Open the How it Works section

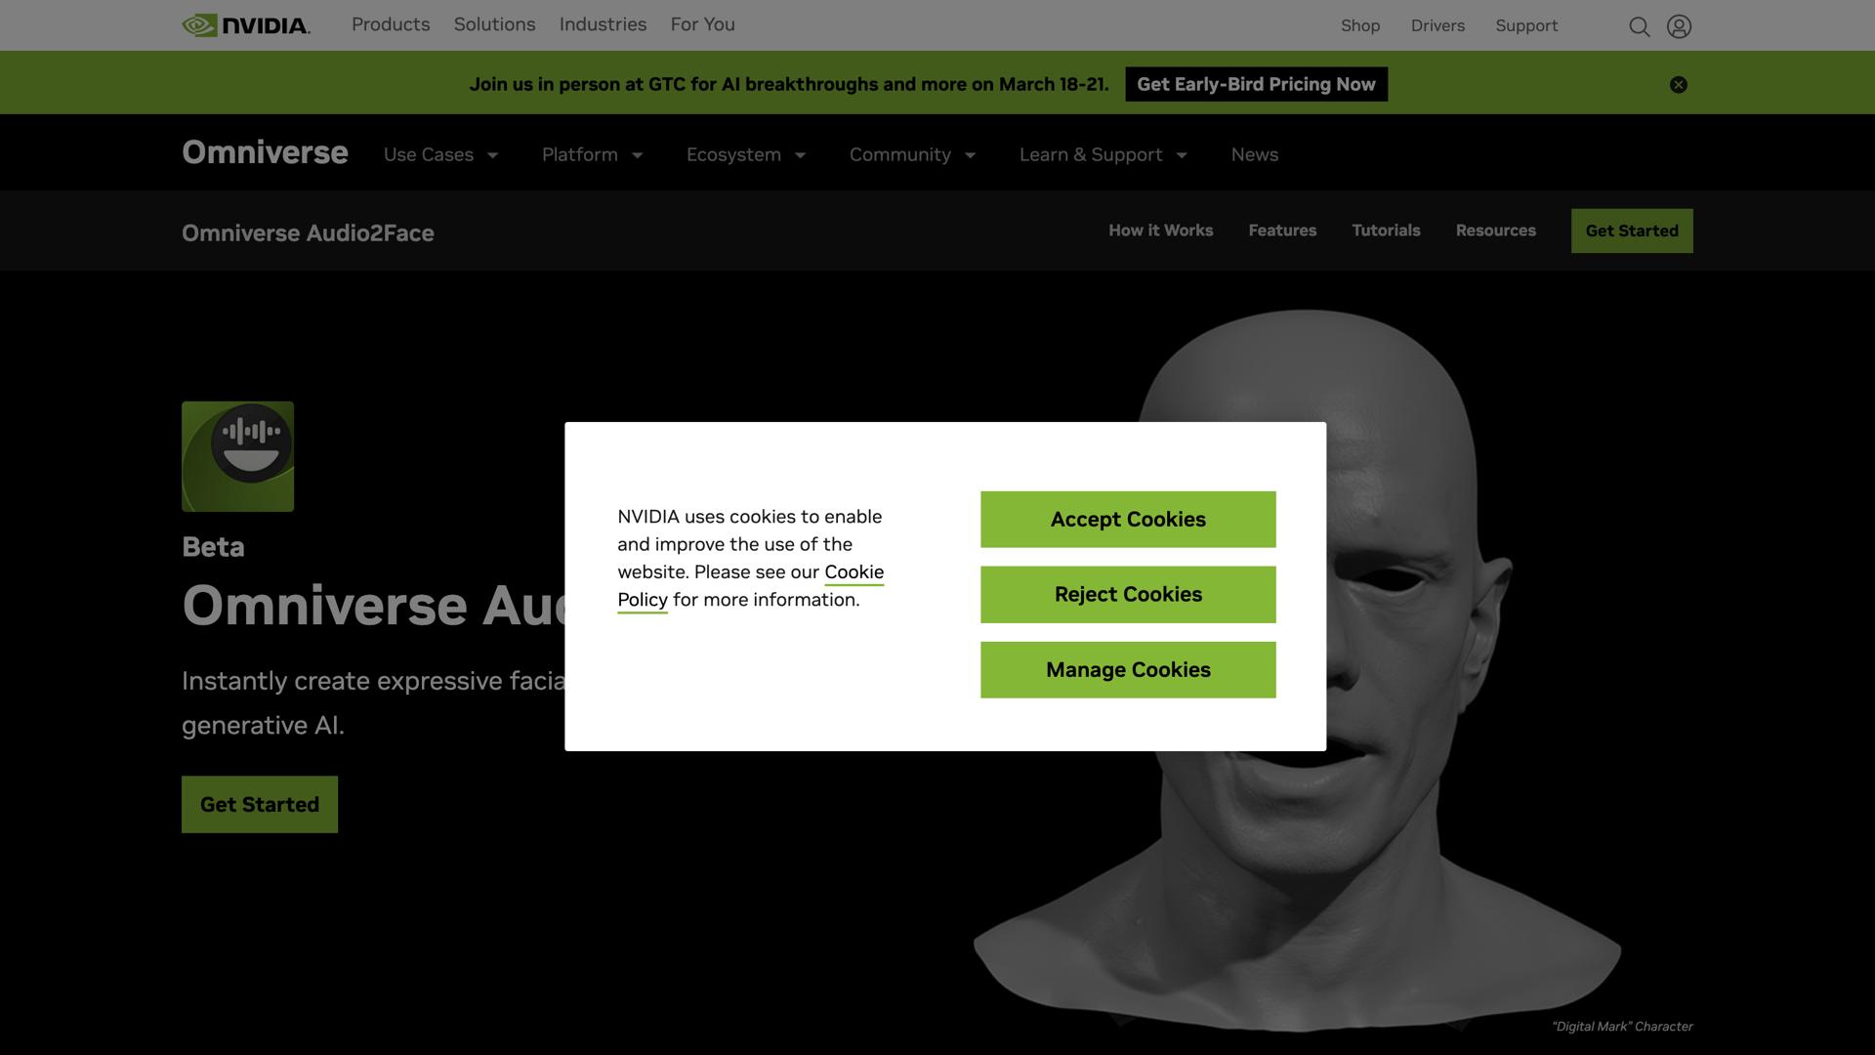coord(1160,231)
